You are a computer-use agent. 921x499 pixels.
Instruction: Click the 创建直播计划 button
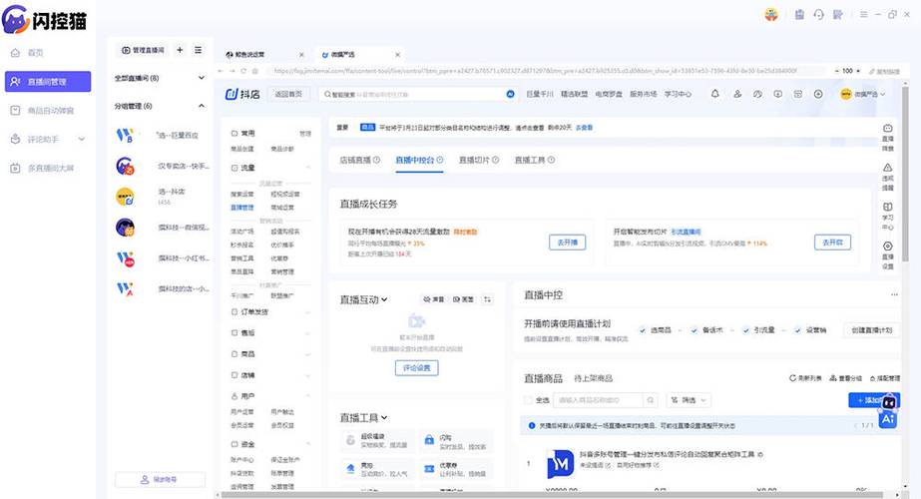[x=872, y=330]
